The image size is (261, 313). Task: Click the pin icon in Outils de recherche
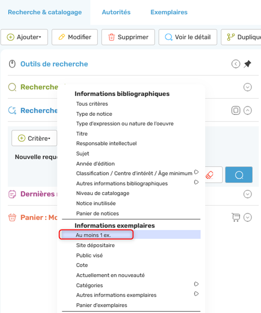[x=247, y=64]
